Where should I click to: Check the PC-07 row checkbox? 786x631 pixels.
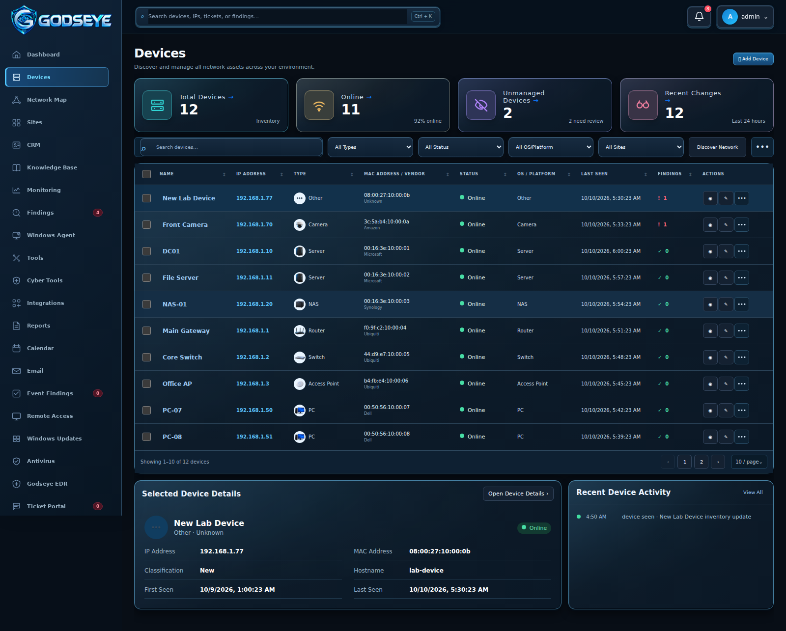tap(146, 411)
